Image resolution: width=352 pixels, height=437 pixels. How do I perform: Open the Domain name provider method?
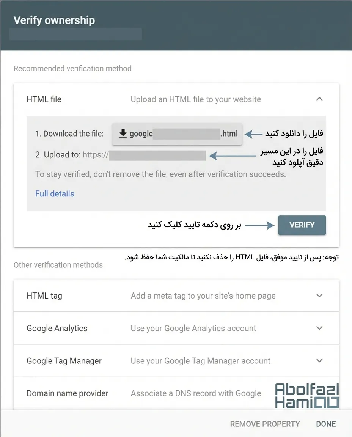[x=68, y=393]
